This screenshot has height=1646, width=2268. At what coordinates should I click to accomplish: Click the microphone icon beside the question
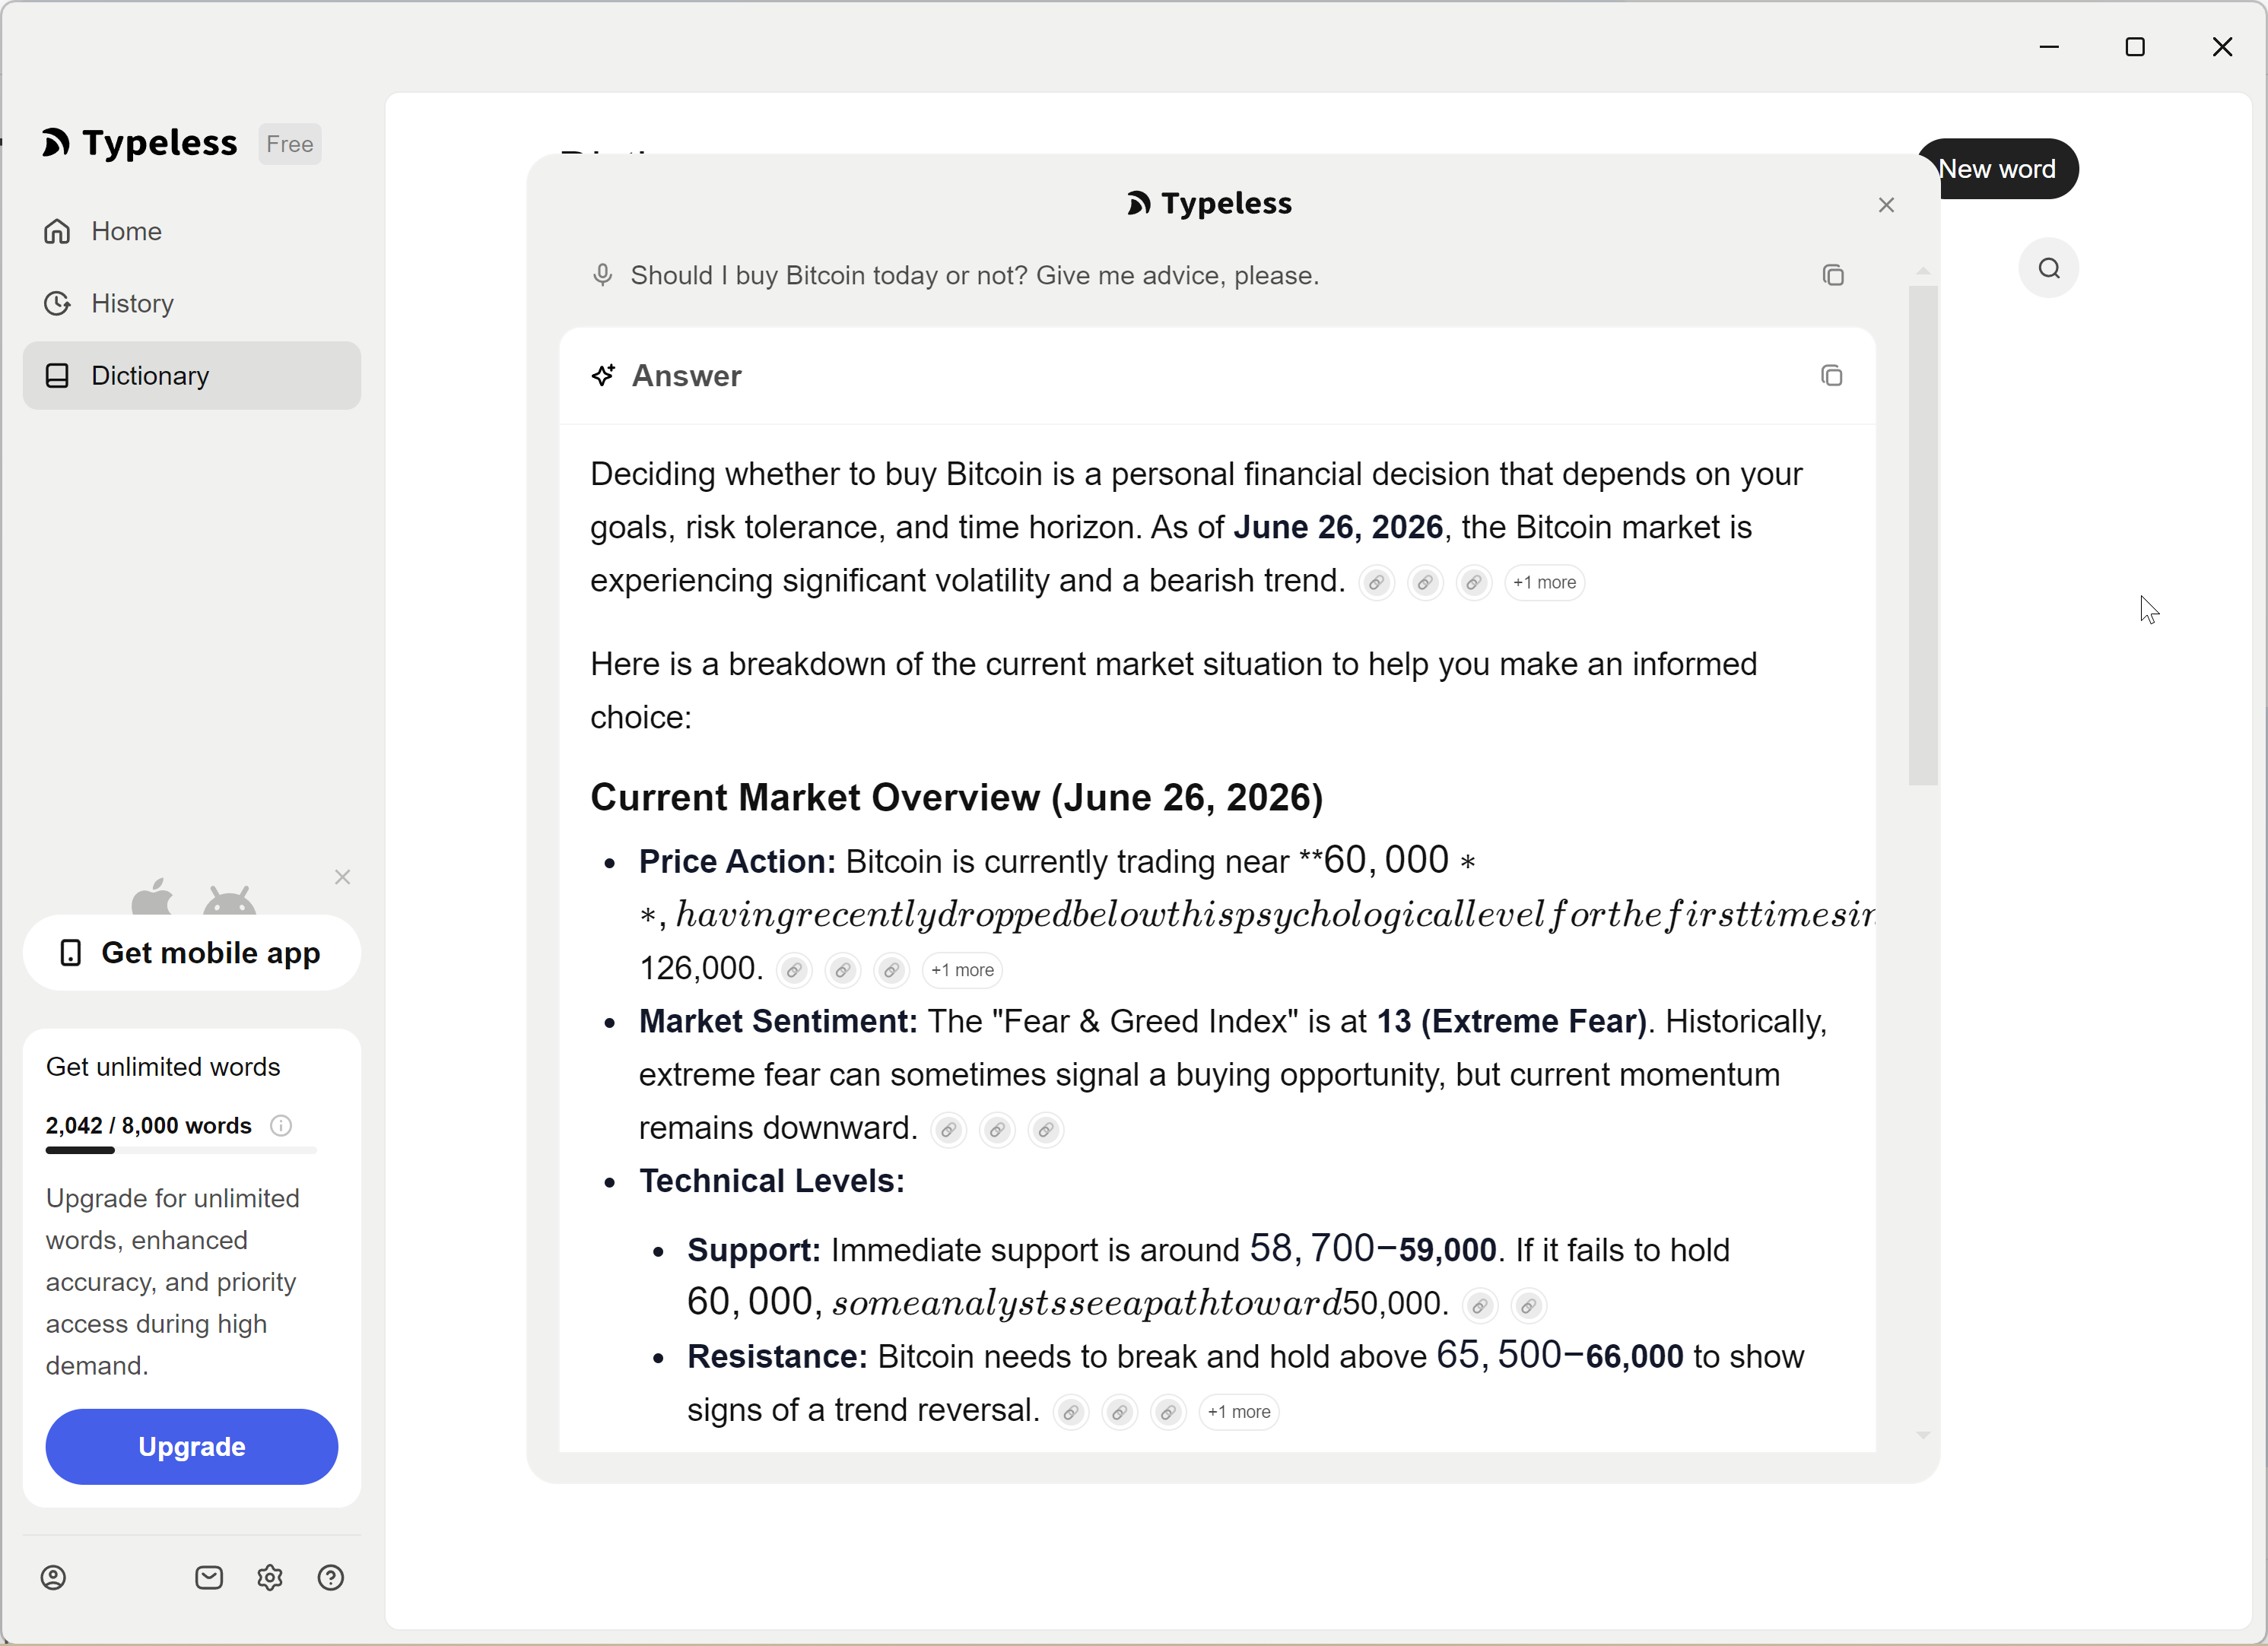click(x=602, y=274)
